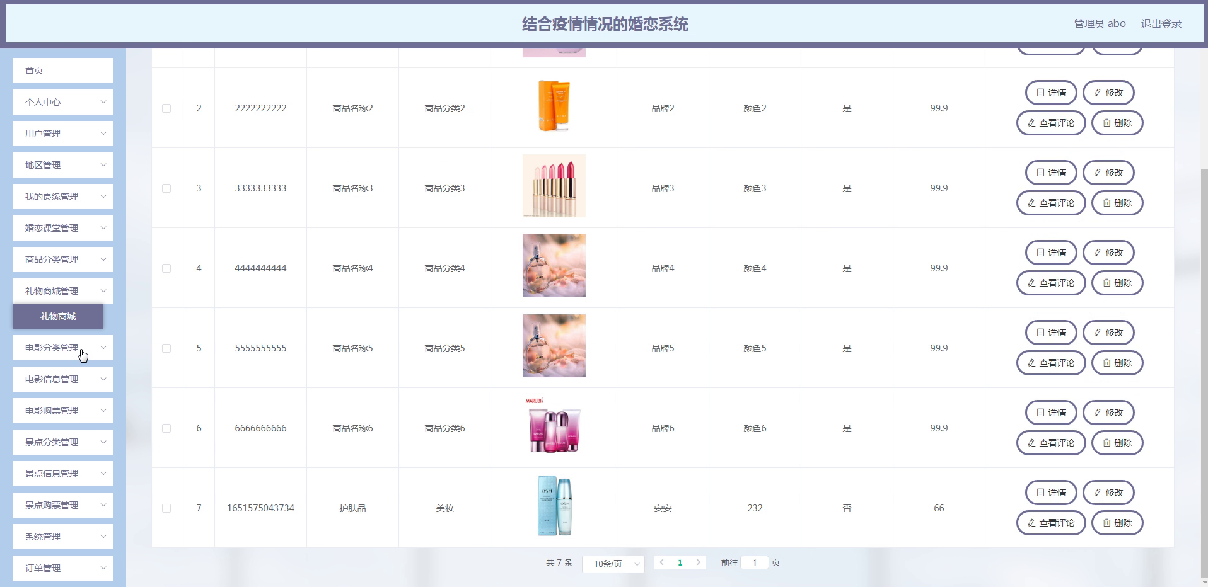Go to 首页 in sidebar
The height and width of the screenshot is (587, 1208).
(x=63, y=71)
